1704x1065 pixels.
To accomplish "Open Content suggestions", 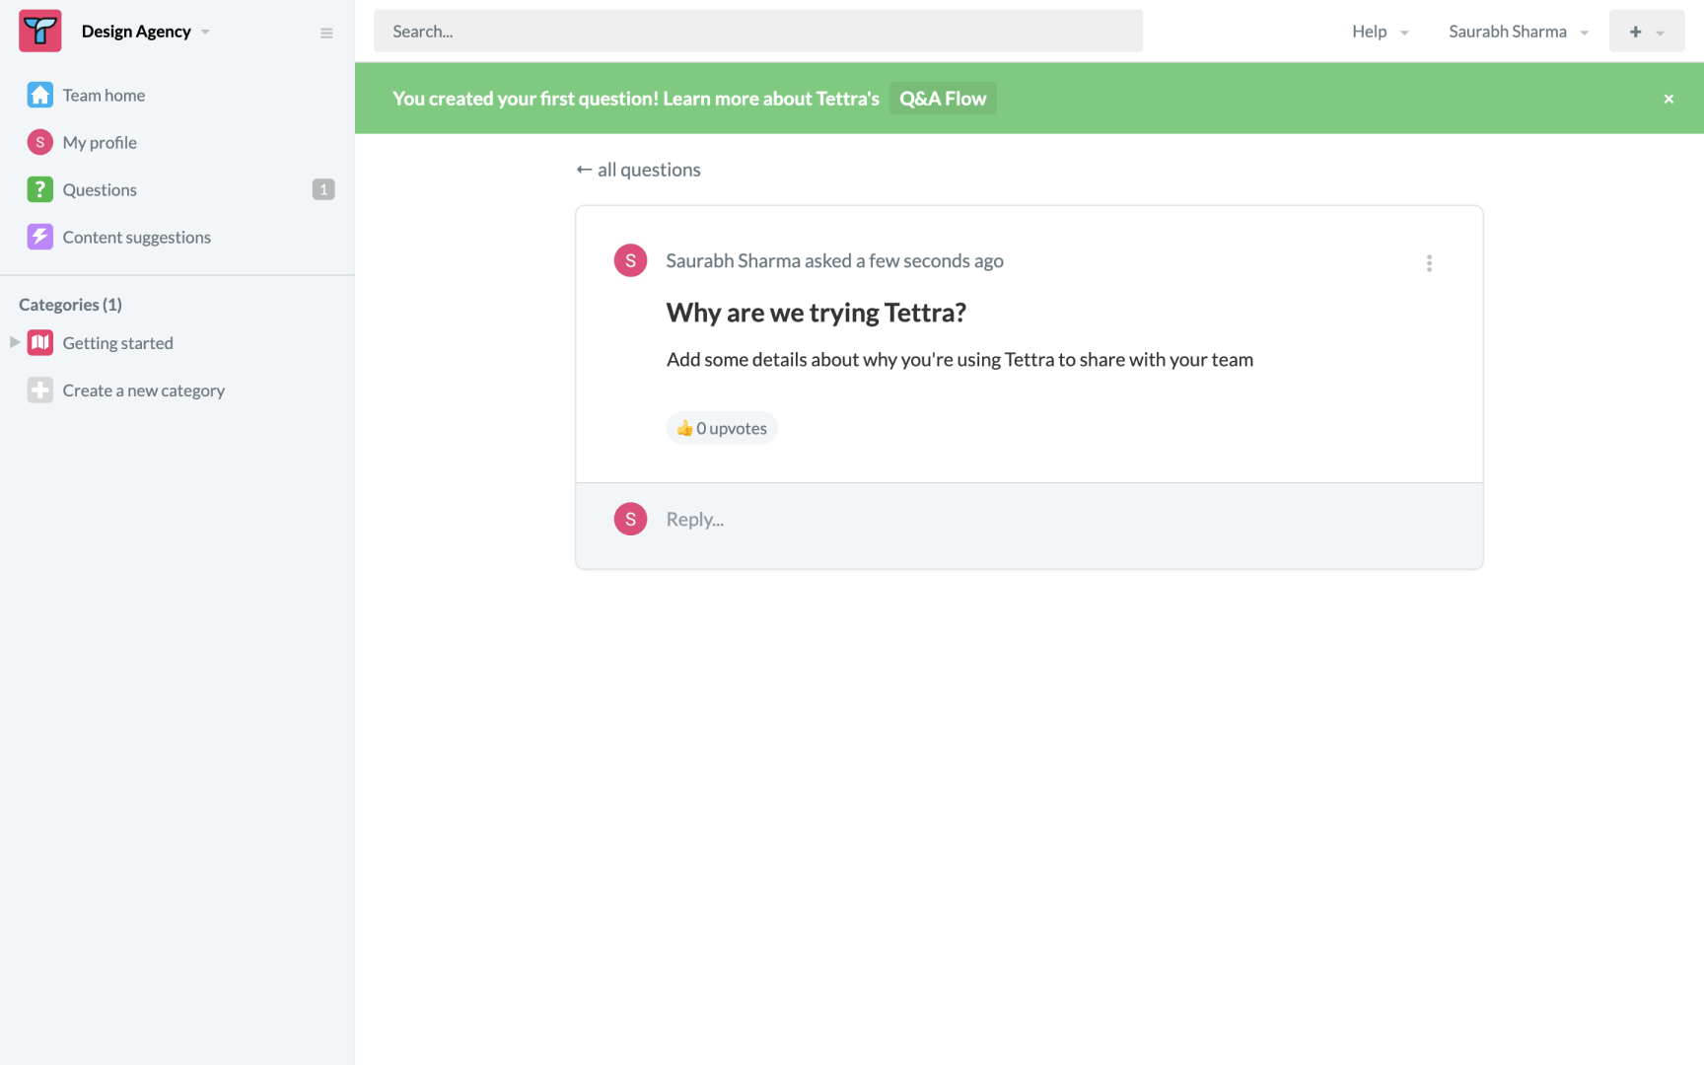I will tap(137, 237).
